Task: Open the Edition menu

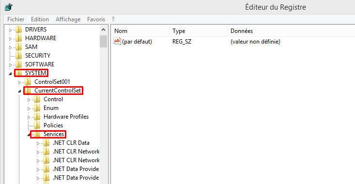Action: click(x=40, y=19)
